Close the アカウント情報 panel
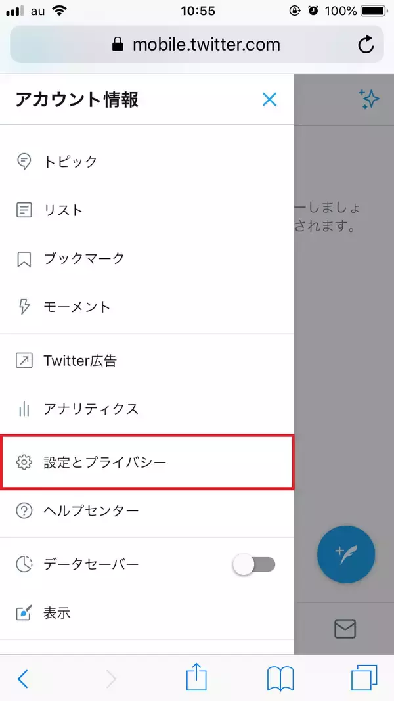The height and width of the screenshot is (701, 394). click(269, 100)
